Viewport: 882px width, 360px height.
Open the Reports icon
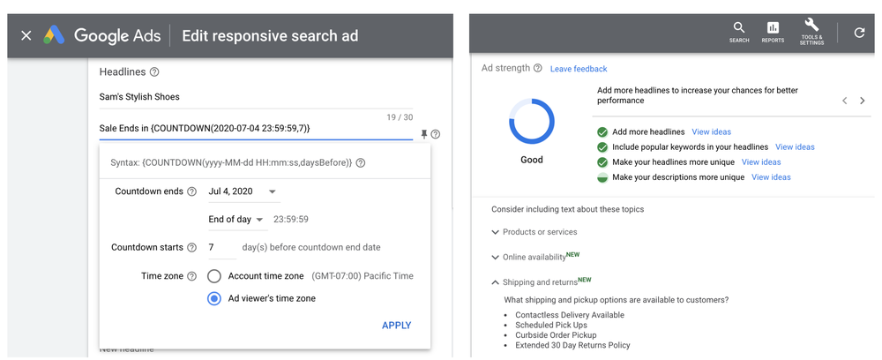[x=773, y=32]
